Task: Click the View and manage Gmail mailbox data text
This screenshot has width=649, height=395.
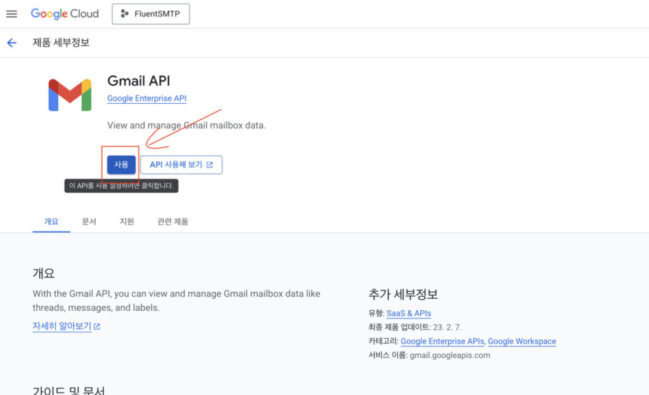Action: (186, 125)
